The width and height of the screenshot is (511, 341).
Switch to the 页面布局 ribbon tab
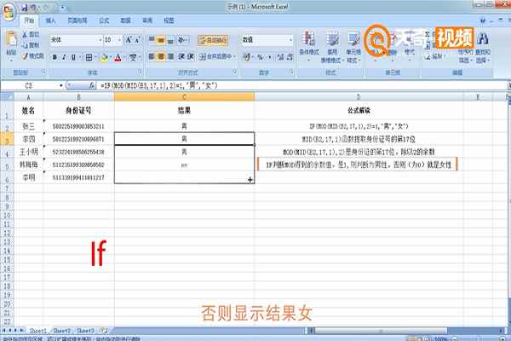(78, 20)
